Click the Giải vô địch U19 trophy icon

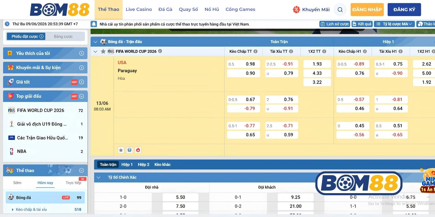[11, 124]
